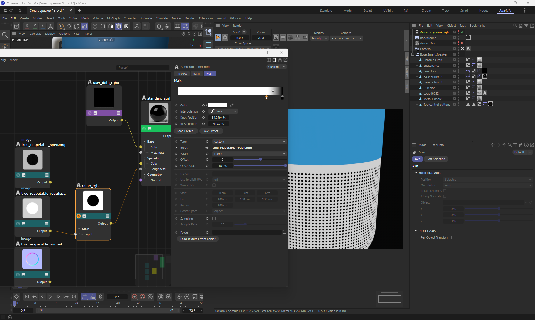The height and width of the screenshot is (320, 535).
Task: Open the Wrap clamp dropdown
Action: [x=249, y=154]
